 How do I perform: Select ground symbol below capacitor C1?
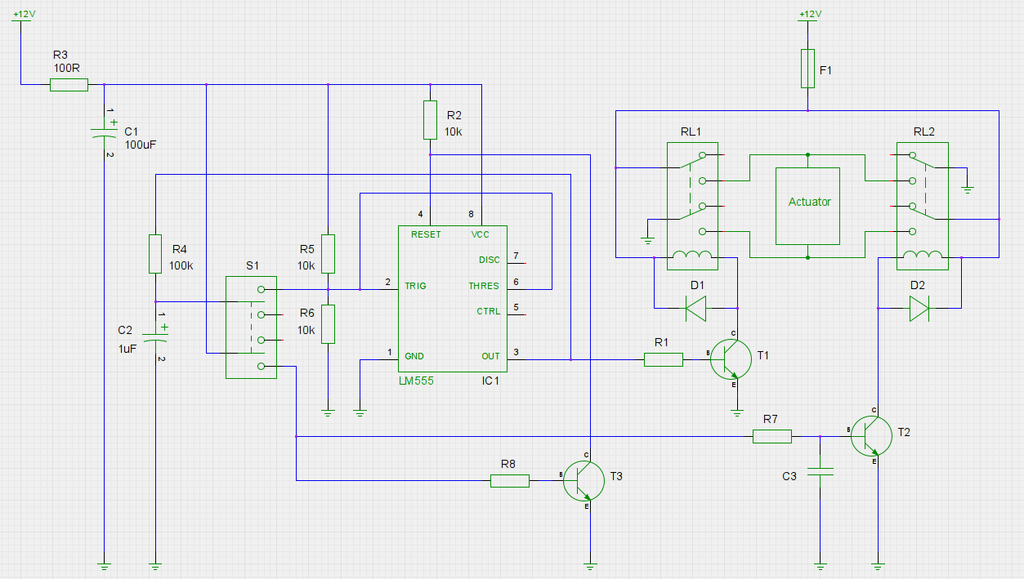click(x=105, y=564)
